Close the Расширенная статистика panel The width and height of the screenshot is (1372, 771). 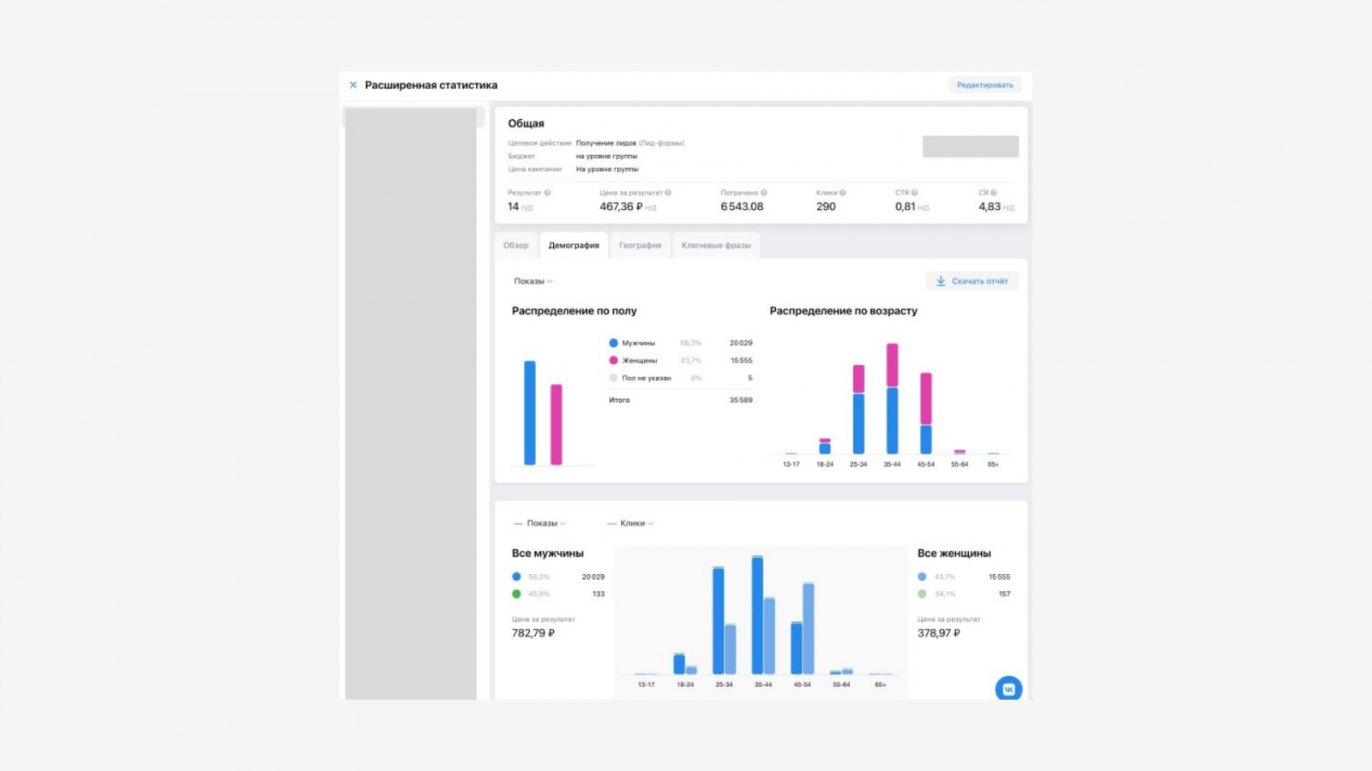tap(352, 85)
